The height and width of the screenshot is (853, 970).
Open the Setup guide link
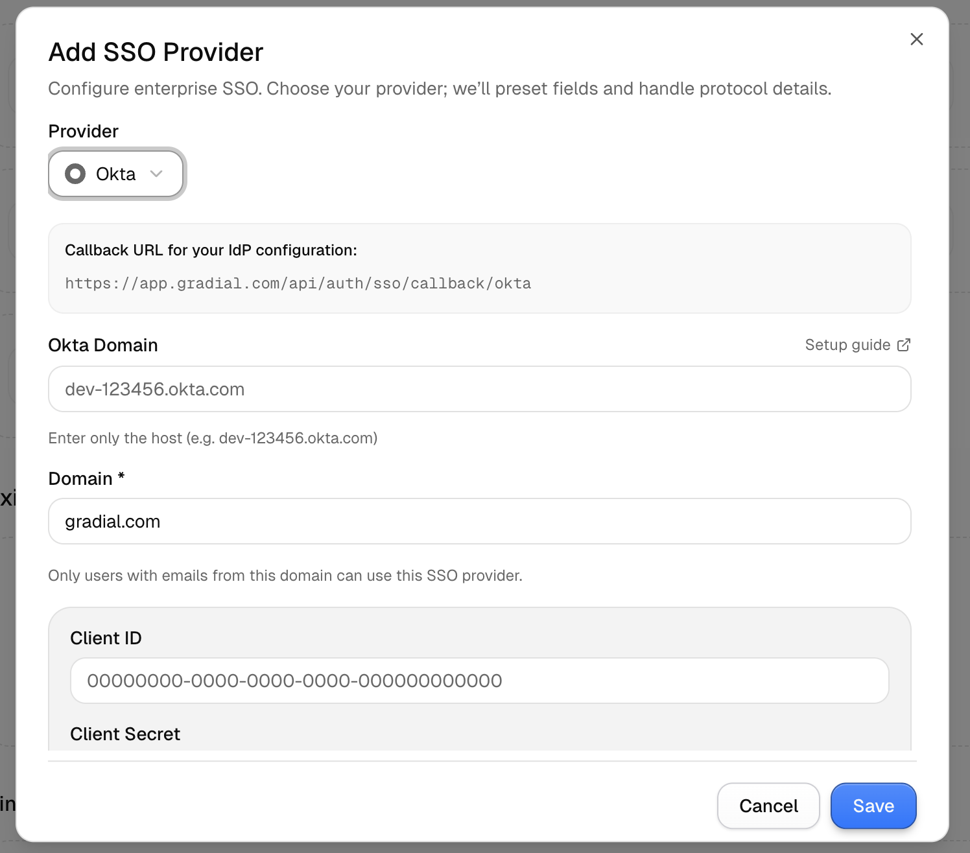click(857, 345)
